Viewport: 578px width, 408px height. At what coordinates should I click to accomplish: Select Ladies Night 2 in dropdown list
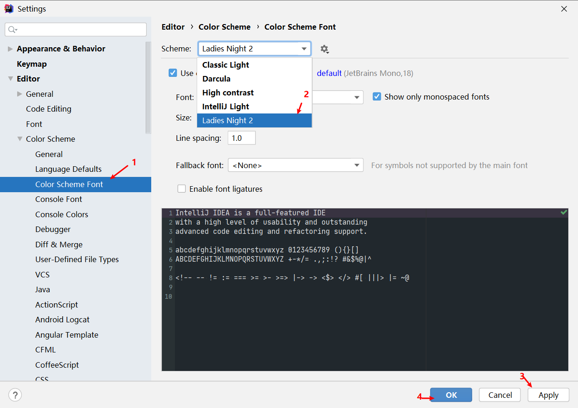(254, 120)
